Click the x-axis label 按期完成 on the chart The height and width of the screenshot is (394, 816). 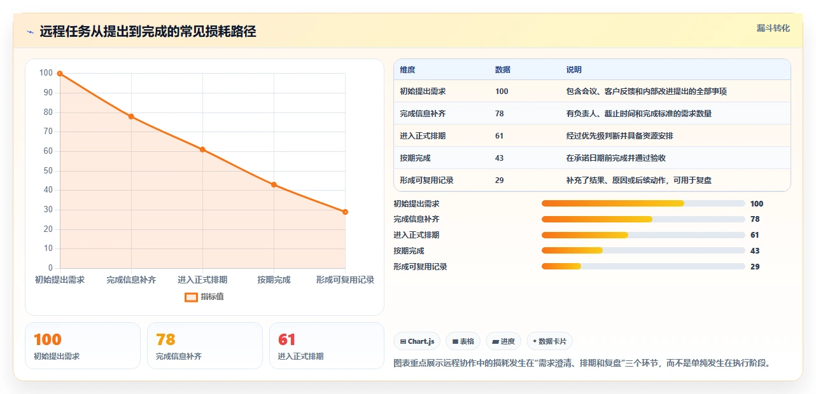(274, 280)
